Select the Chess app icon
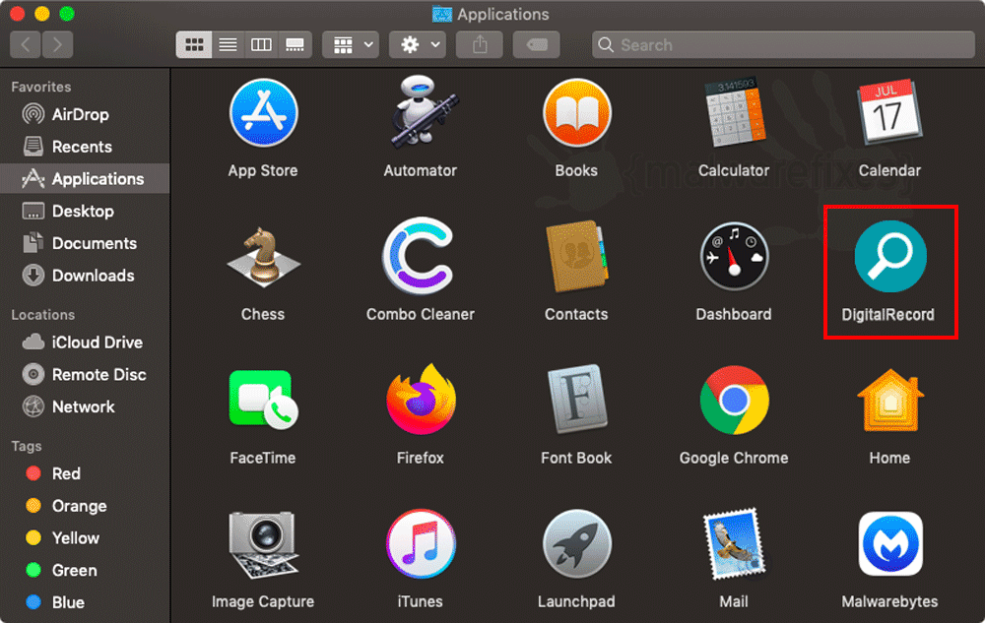985x623 pixels. click(x=263, y=257)
